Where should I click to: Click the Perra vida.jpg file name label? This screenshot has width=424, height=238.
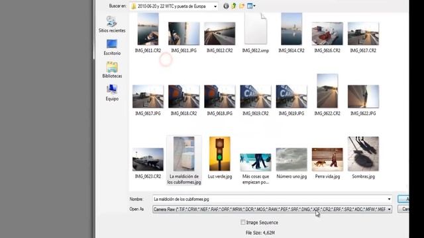[327, 177]
